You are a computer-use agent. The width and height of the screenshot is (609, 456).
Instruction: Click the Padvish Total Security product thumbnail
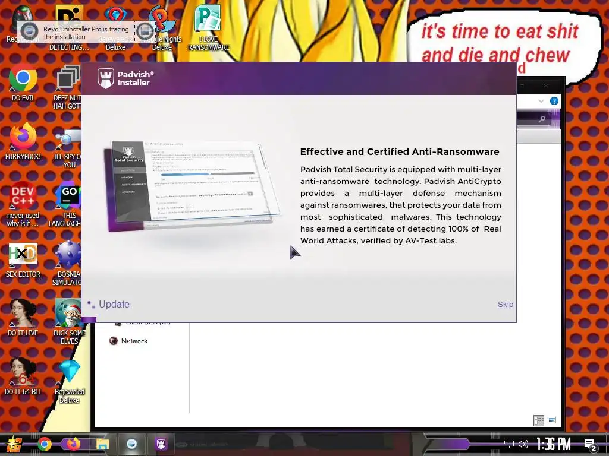[192, 185]
